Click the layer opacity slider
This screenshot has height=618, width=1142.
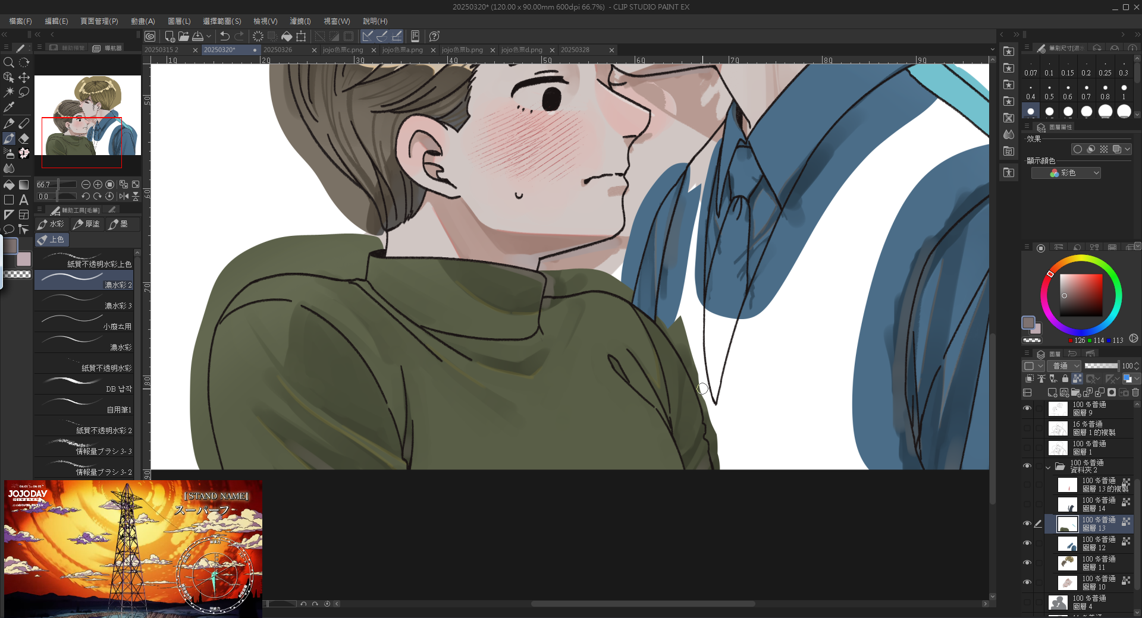[x=1101, y=366]
